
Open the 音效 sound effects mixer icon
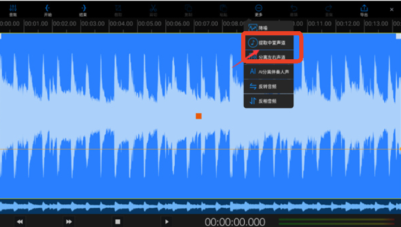pos(13,11)
